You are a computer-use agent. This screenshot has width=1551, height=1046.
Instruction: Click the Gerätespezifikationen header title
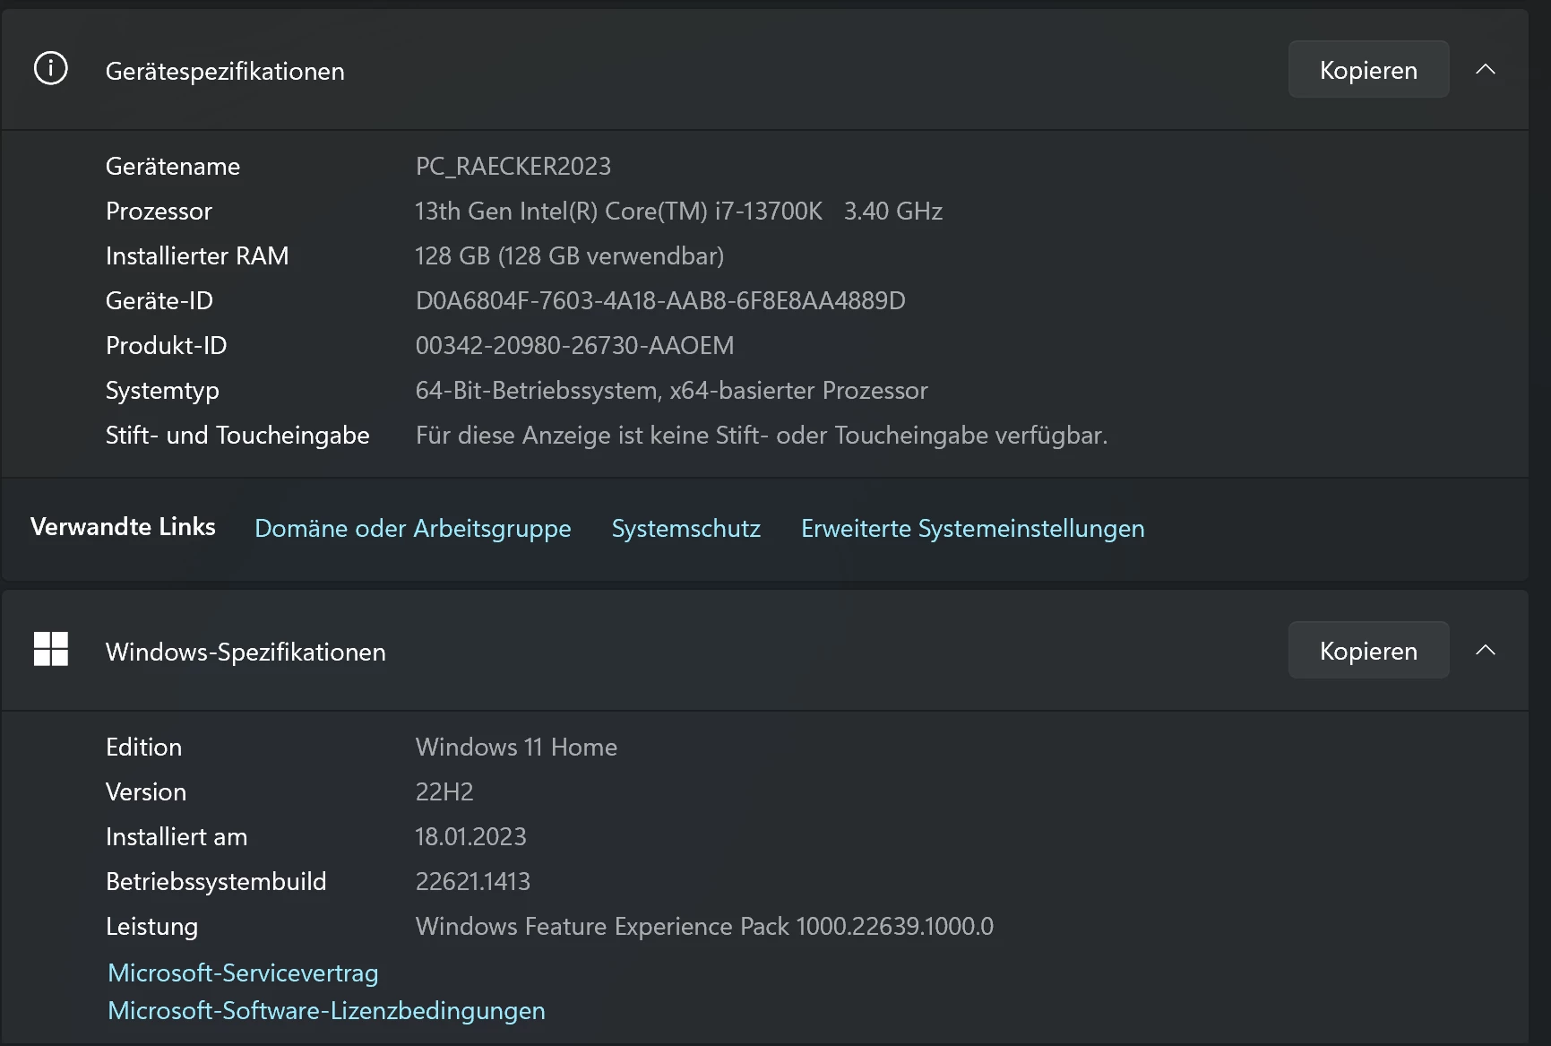click(225, 71)
